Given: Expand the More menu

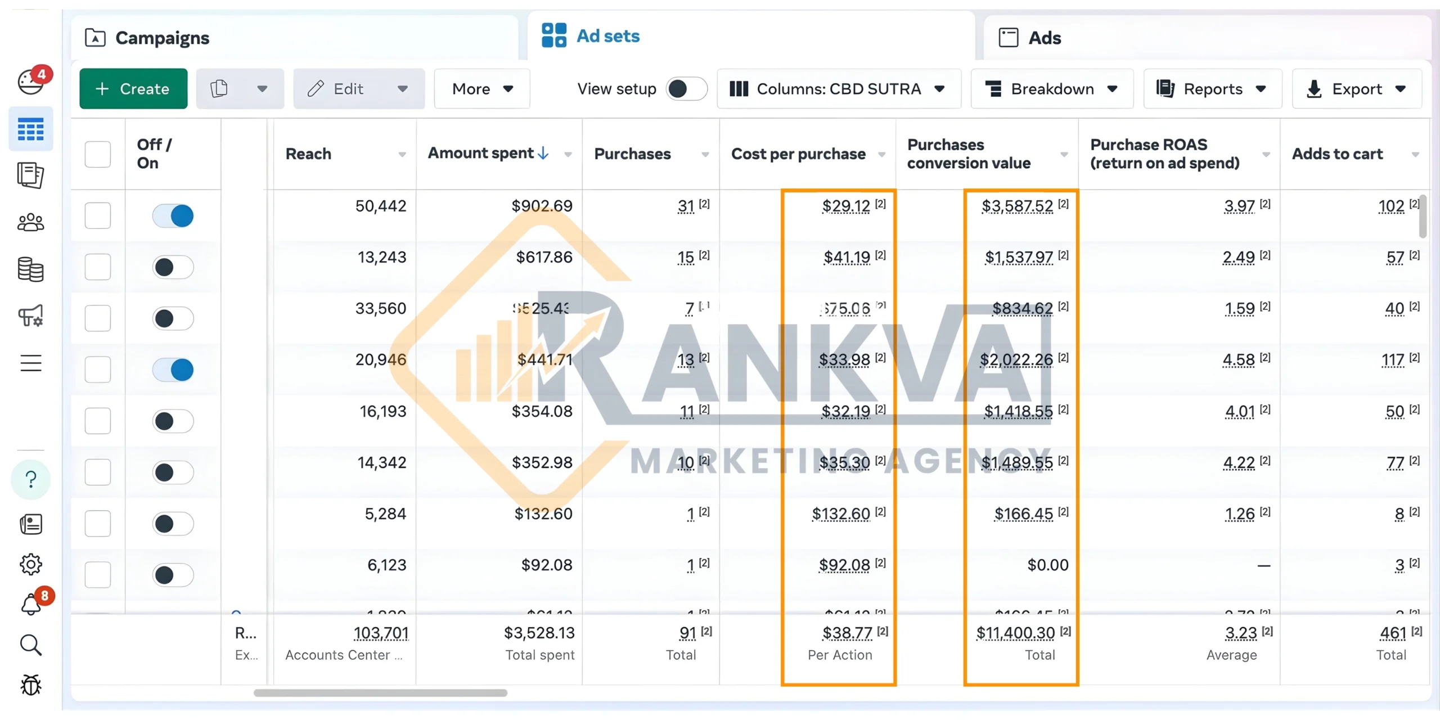Looking at the screenshot, I should pyautogui.click(x=481, y=88).
